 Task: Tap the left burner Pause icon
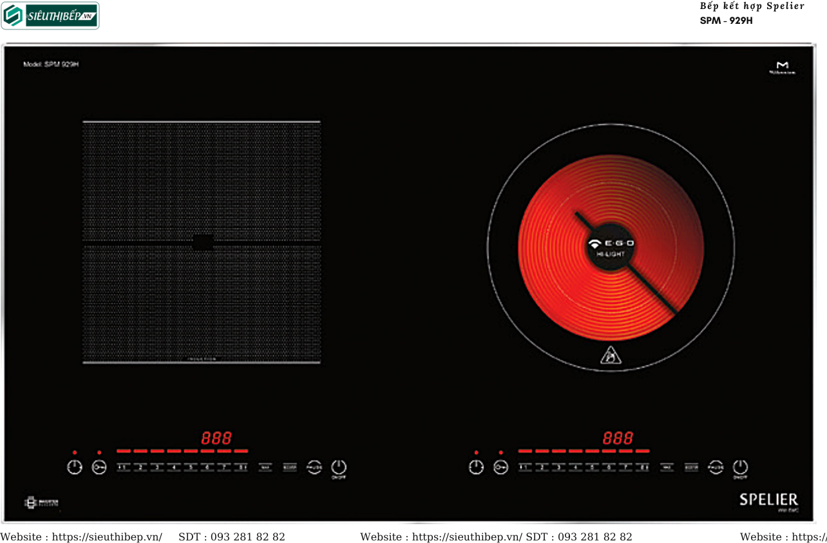pos(314,467)
